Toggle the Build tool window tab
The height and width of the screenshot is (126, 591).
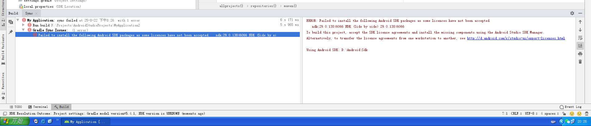[61, 107]
